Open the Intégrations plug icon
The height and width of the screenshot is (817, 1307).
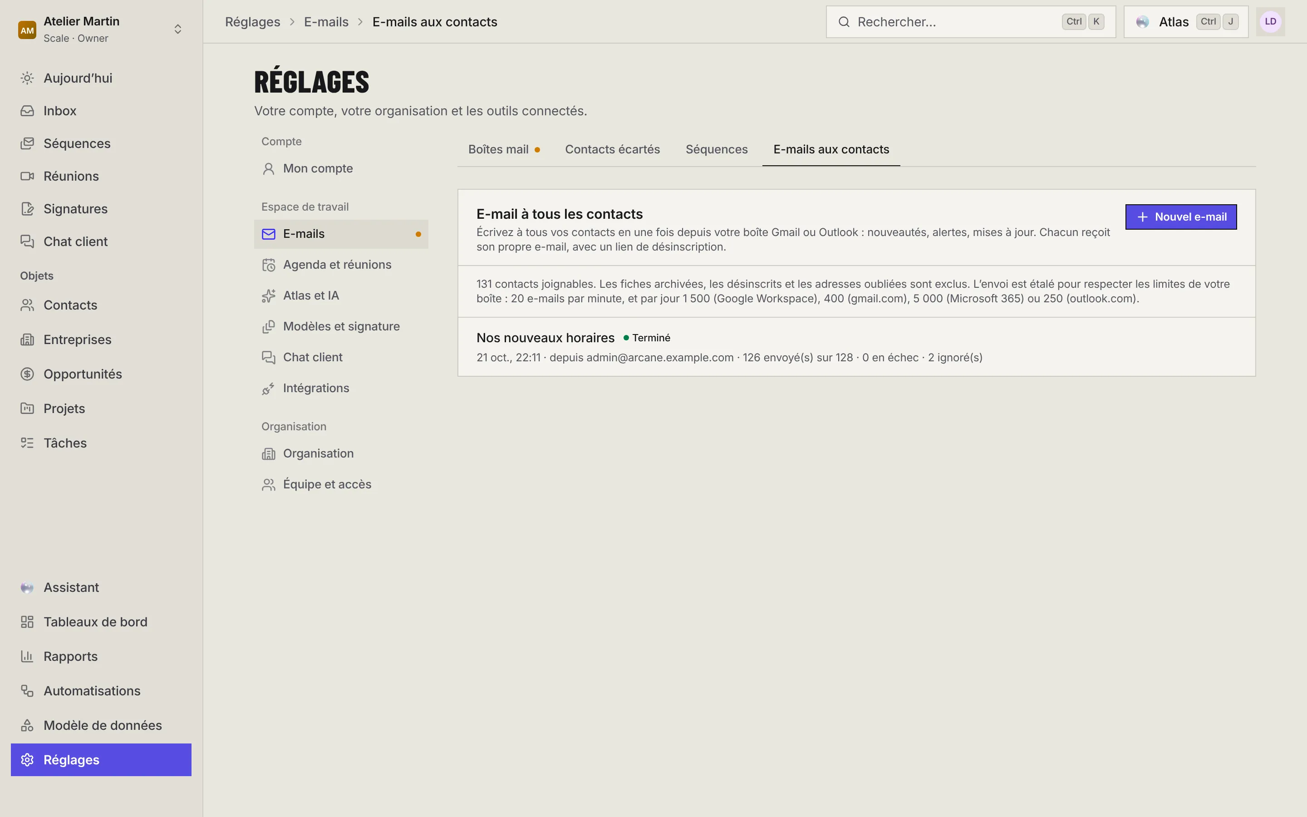pyautogui.click(x=268, y=389)
